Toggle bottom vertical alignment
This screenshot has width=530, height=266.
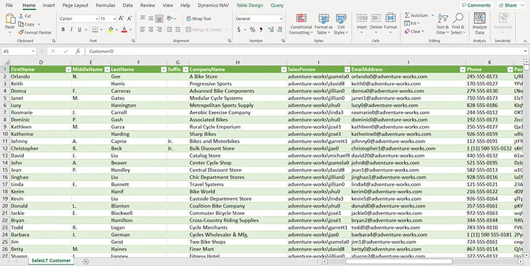coord(159,19)
